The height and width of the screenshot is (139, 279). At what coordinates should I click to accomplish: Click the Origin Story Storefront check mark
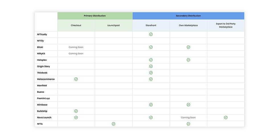coord(151,66)
